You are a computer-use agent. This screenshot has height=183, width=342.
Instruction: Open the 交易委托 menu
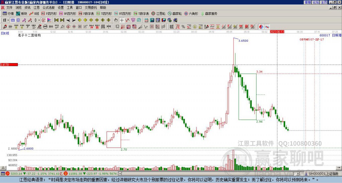pyautogui.click(x=91, y=8)
